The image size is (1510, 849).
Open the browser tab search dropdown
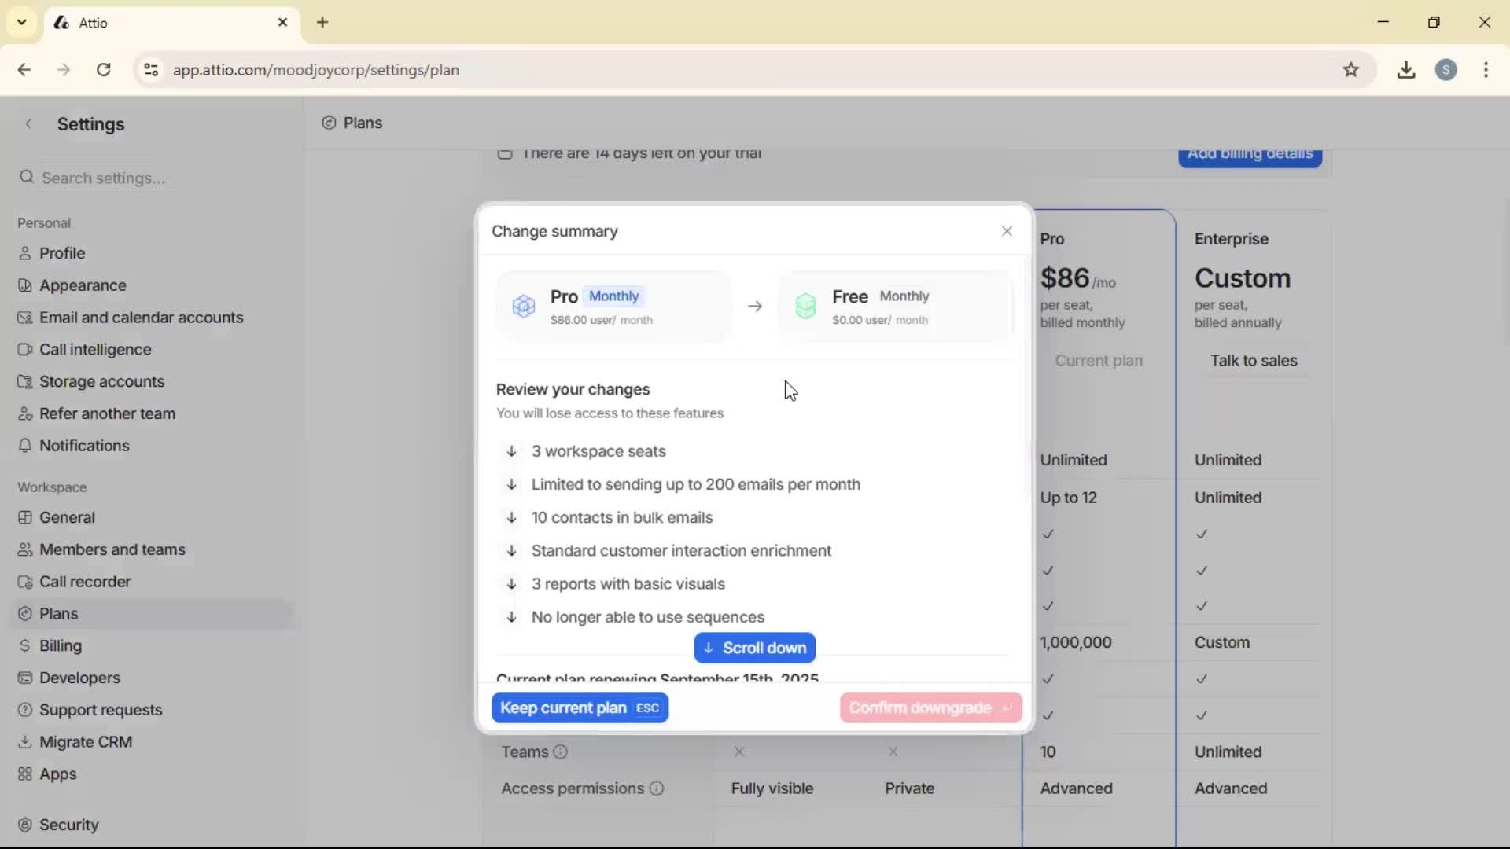click(21, 22)
